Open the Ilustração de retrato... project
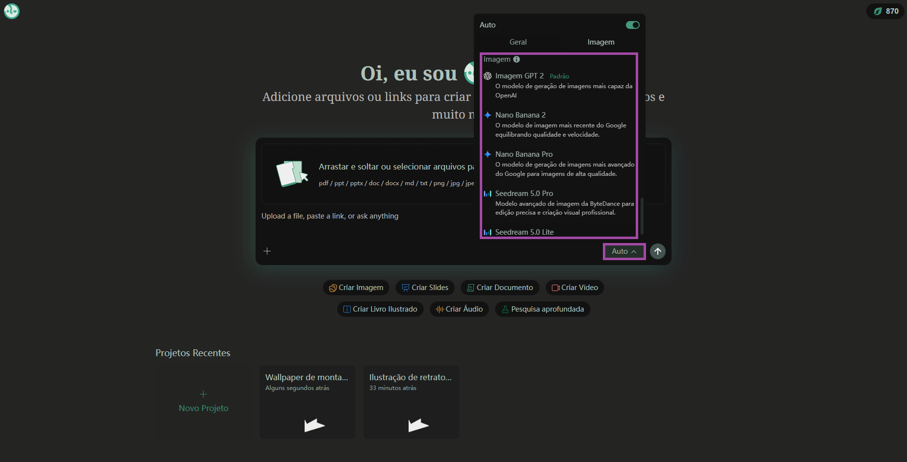Image resolution: width=907 pixels, height=462 pixels. point(412,402)
